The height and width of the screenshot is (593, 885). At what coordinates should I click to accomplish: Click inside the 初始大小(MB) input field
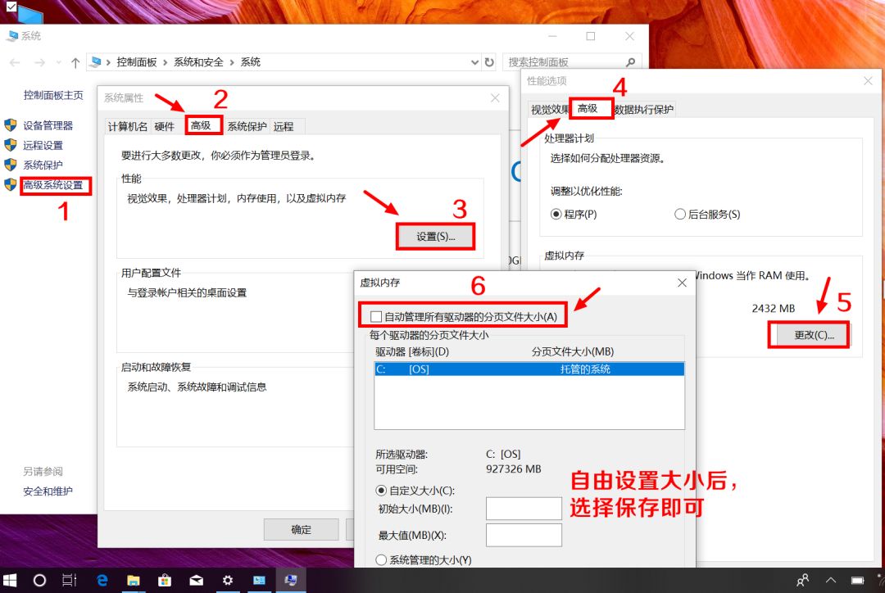(x=523, y=508)
